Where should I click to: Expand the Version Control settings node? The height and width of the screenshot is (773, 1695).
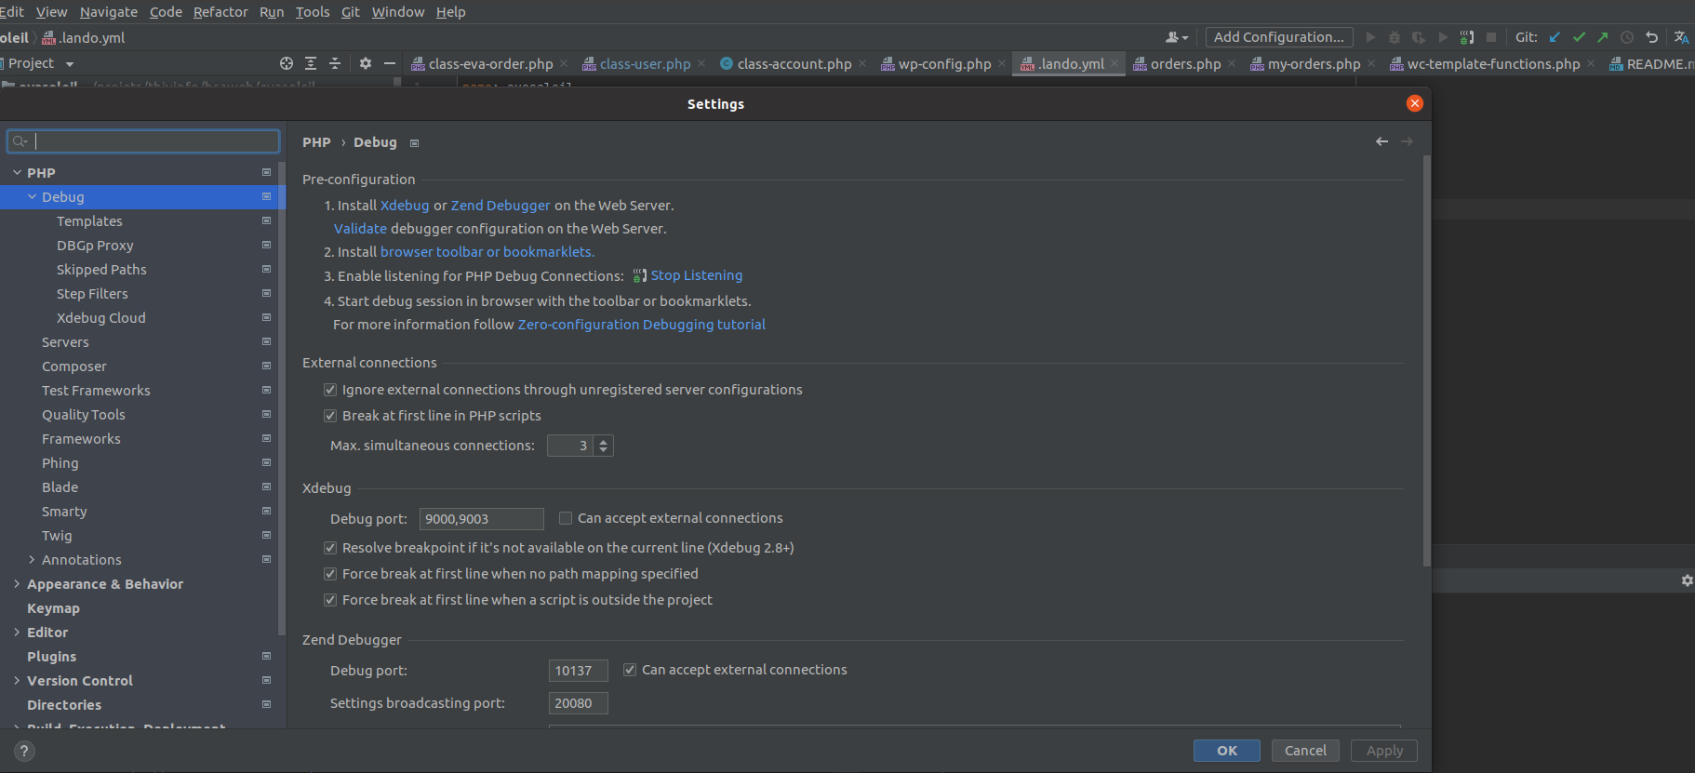coord(17,681)
